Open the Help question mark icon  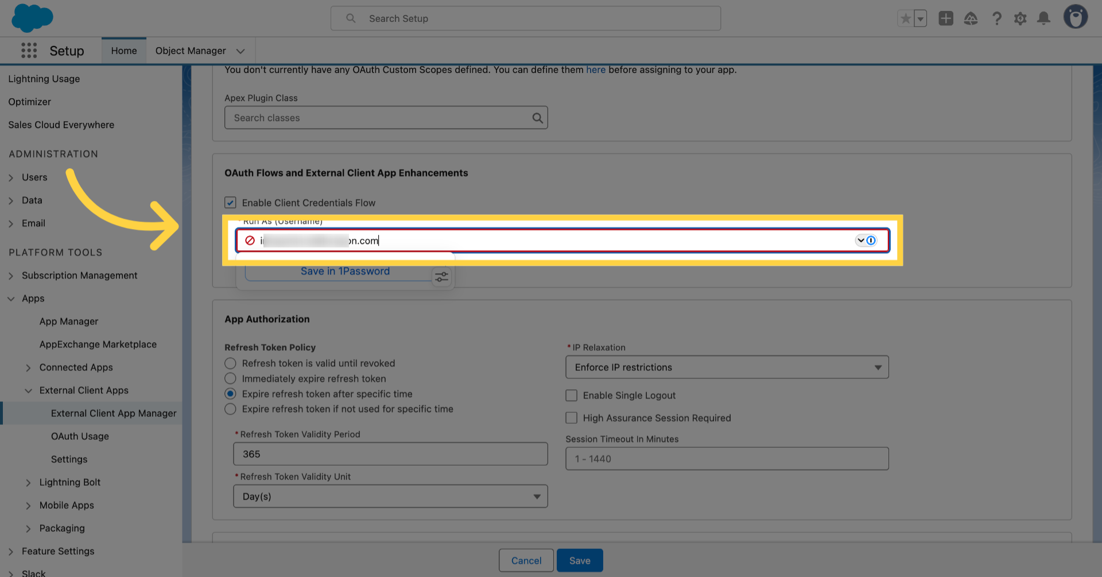click(996, 19)
